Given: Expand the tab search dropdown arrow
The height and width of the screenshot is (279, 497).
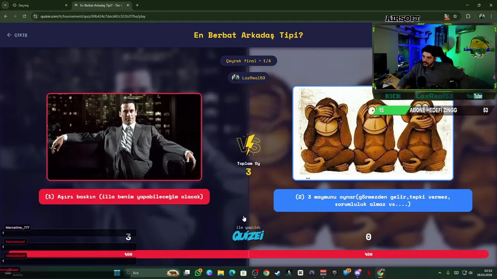Looking at the screenshot, I should (x=5, y=5).
